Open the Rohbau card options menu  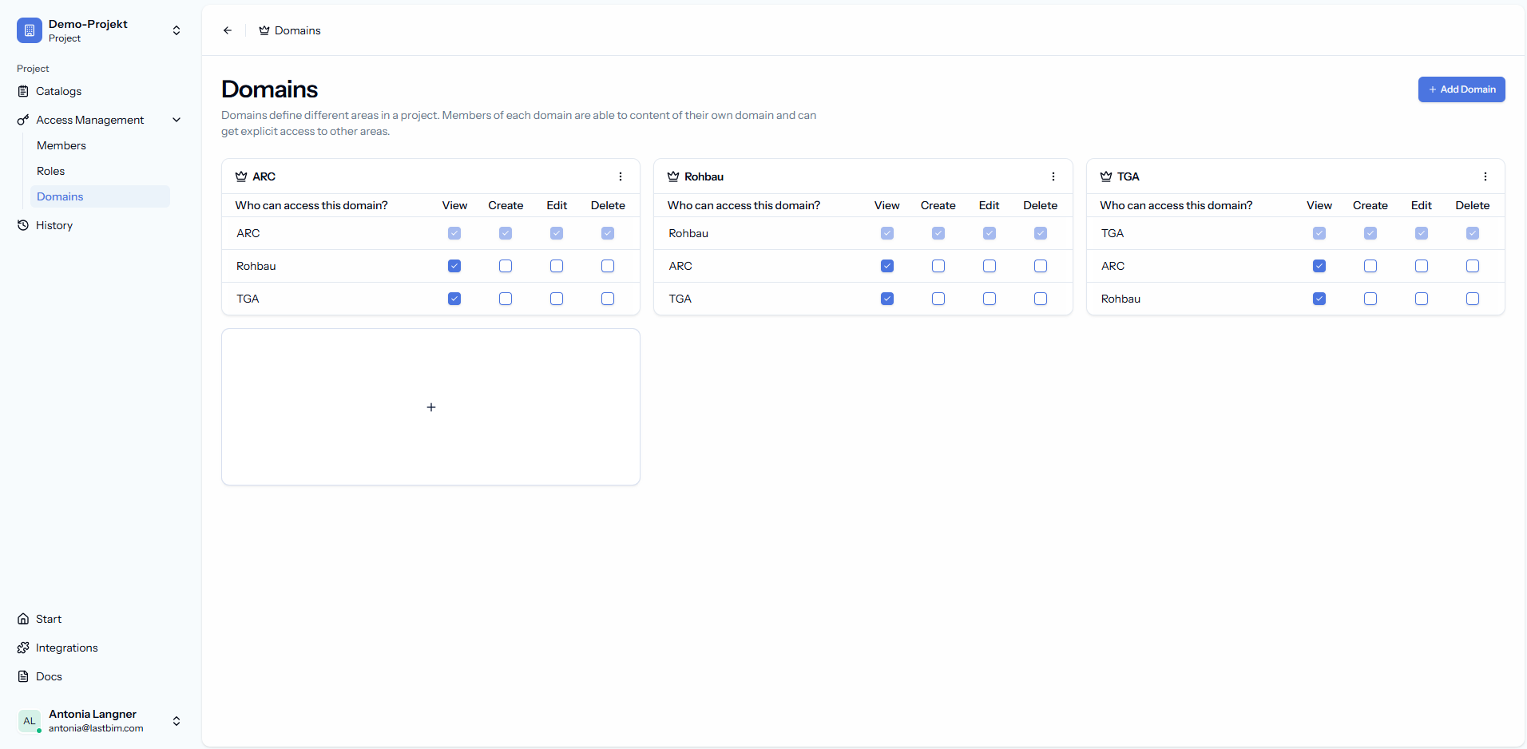click(1053, 176)
